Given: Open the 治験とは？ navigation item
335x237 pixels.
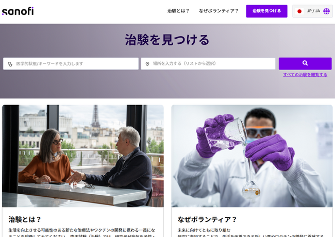Looking at the screenshot, I should click(x=178, y=11).
